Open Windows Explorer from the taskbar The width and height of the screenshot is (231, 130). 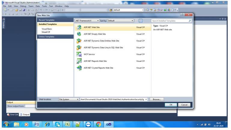[17, 124]
